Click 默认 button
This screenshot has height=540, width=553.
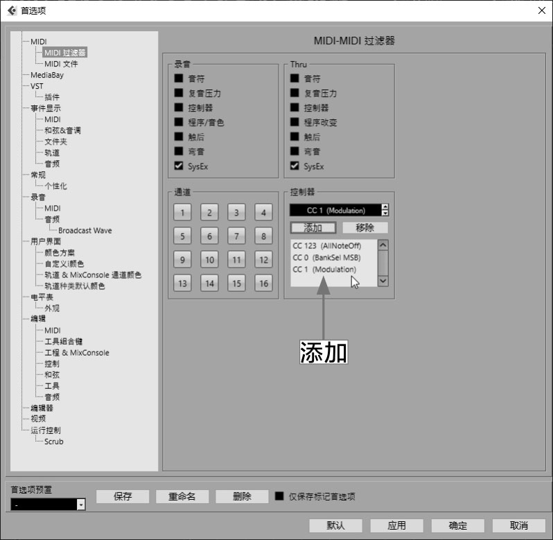pos(335,525)
